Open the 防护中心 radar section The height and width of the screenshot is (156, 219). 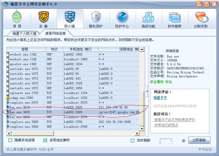tap(122, 19)
